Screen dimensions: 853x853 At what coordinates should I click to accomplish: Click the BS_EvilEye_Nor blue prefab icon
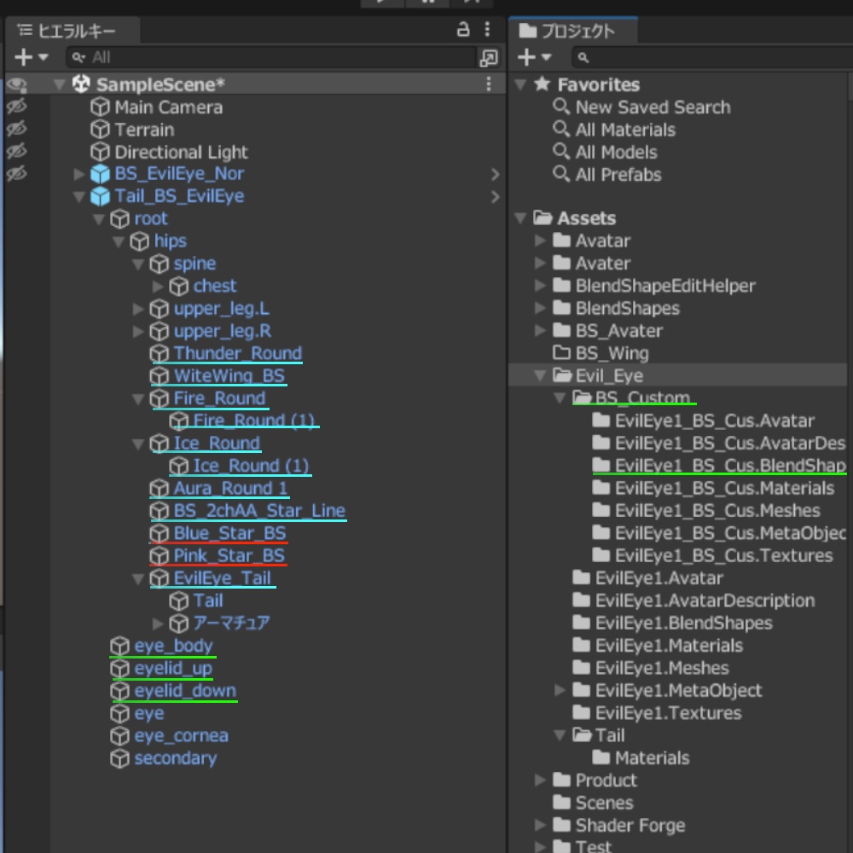[100, 174]
